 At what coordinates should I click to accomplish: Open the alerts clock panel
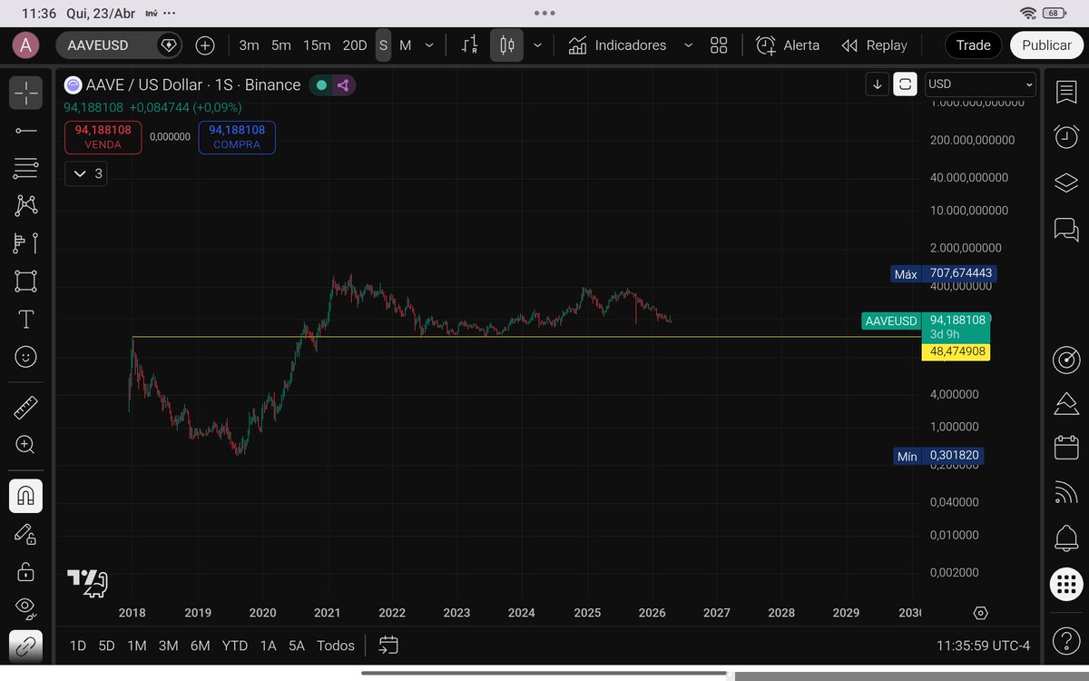(1066, 137)
